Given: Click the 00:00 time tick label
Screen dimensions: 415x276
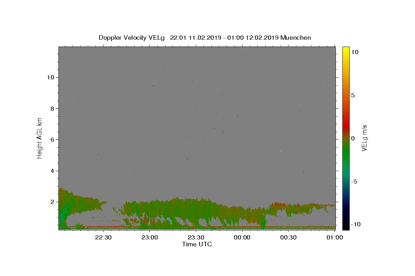Looking at the screenshot, I should 242,237.
